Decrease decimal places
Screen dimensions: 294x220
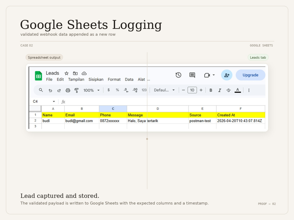tap(126, 90)
